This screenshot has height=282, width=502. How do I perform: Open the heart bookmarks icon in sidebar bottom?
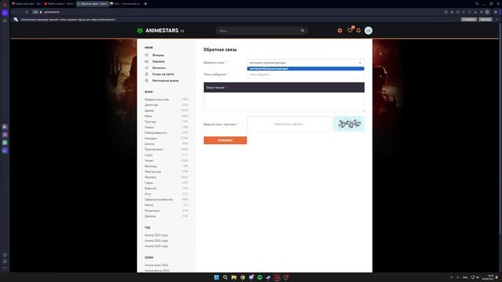[5, 255]
